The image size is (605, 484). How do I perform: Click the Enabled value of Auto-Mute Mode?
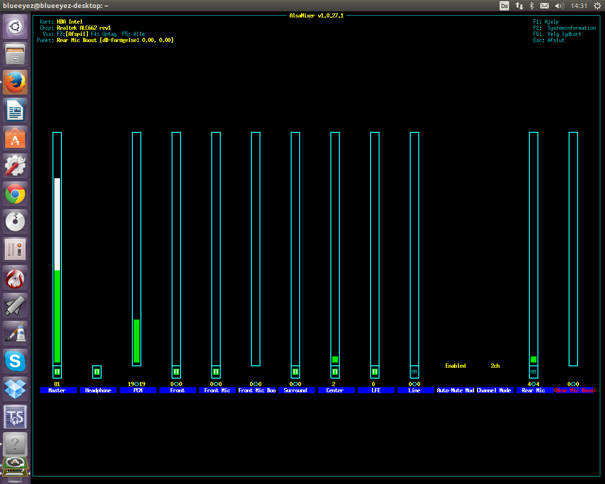[x=456, y=366]
